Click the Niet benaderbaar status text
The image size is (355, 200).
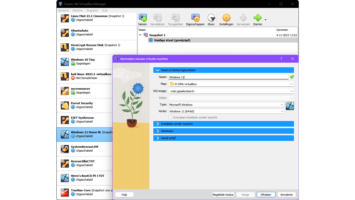(86, 78)
